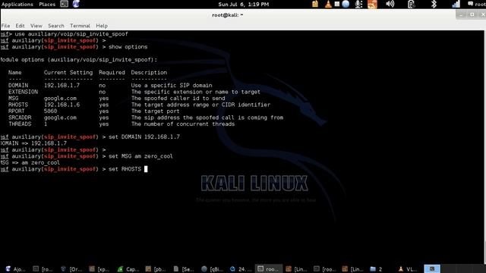Open the battery power indicator

tap(411, 4)
